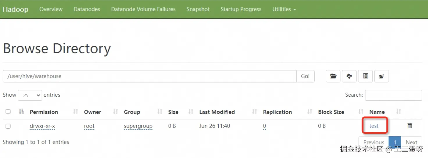Click the cloud upload files icon
This screenshot has height=158, width=428.
click(349, 76)
